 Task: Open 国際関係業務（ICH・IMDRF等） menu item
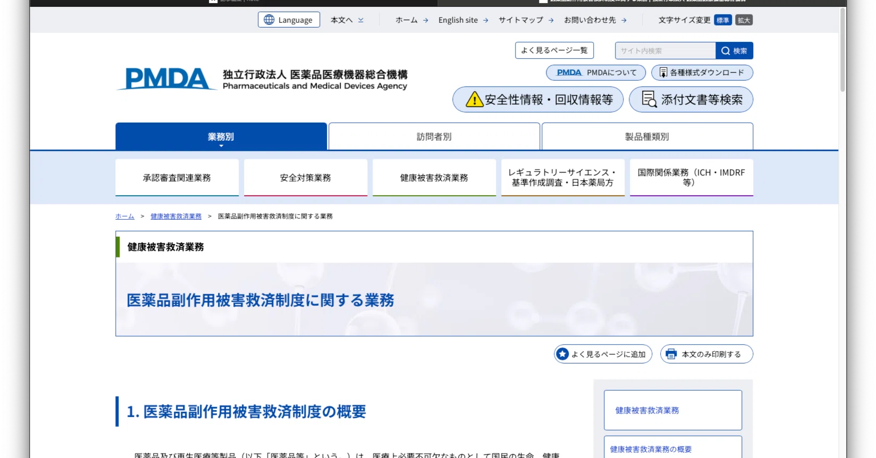pos(692,178)
